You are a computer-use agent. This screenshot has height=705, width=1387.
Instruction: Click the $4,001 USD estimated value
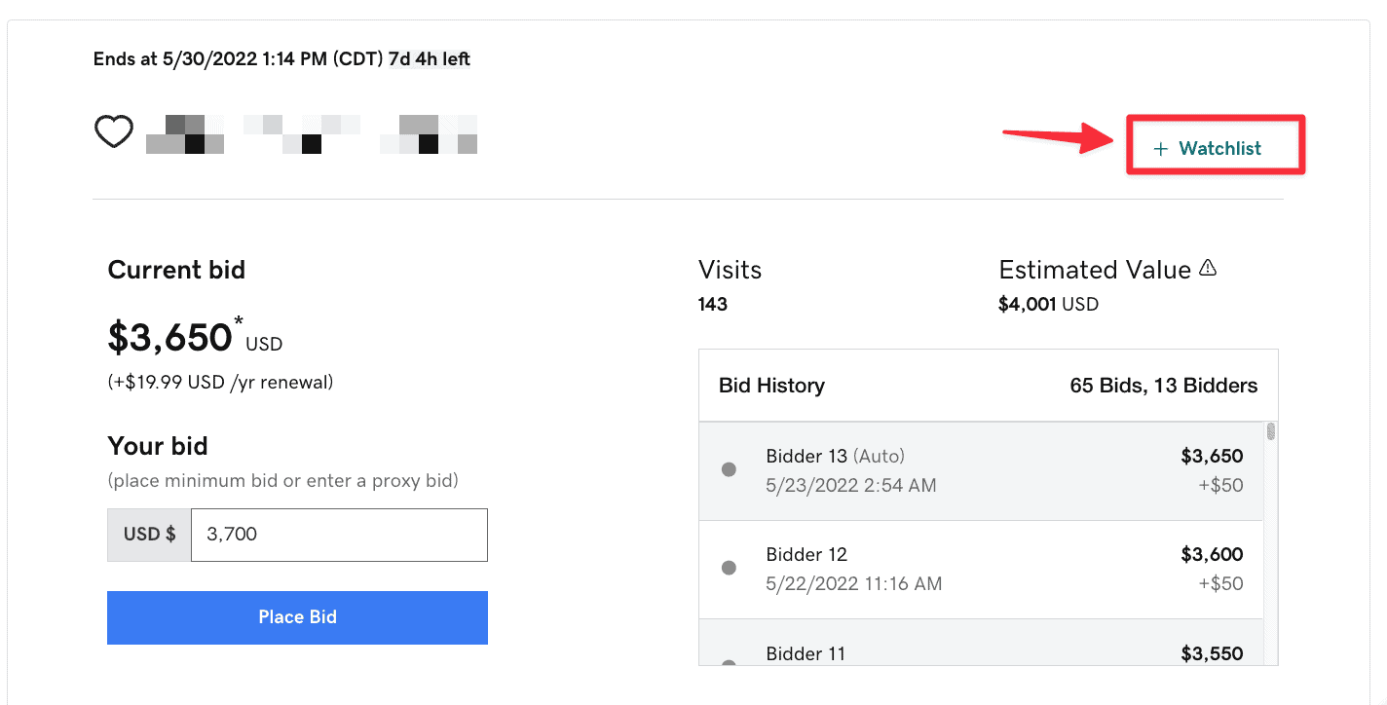pos(1049,304)
